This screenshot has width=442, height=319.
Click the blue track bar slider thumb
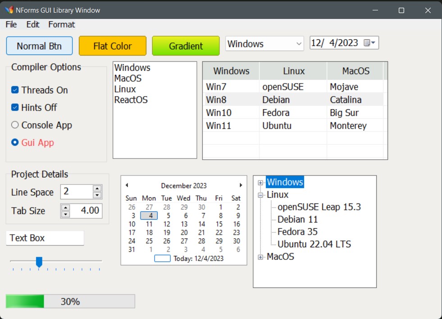39,262
